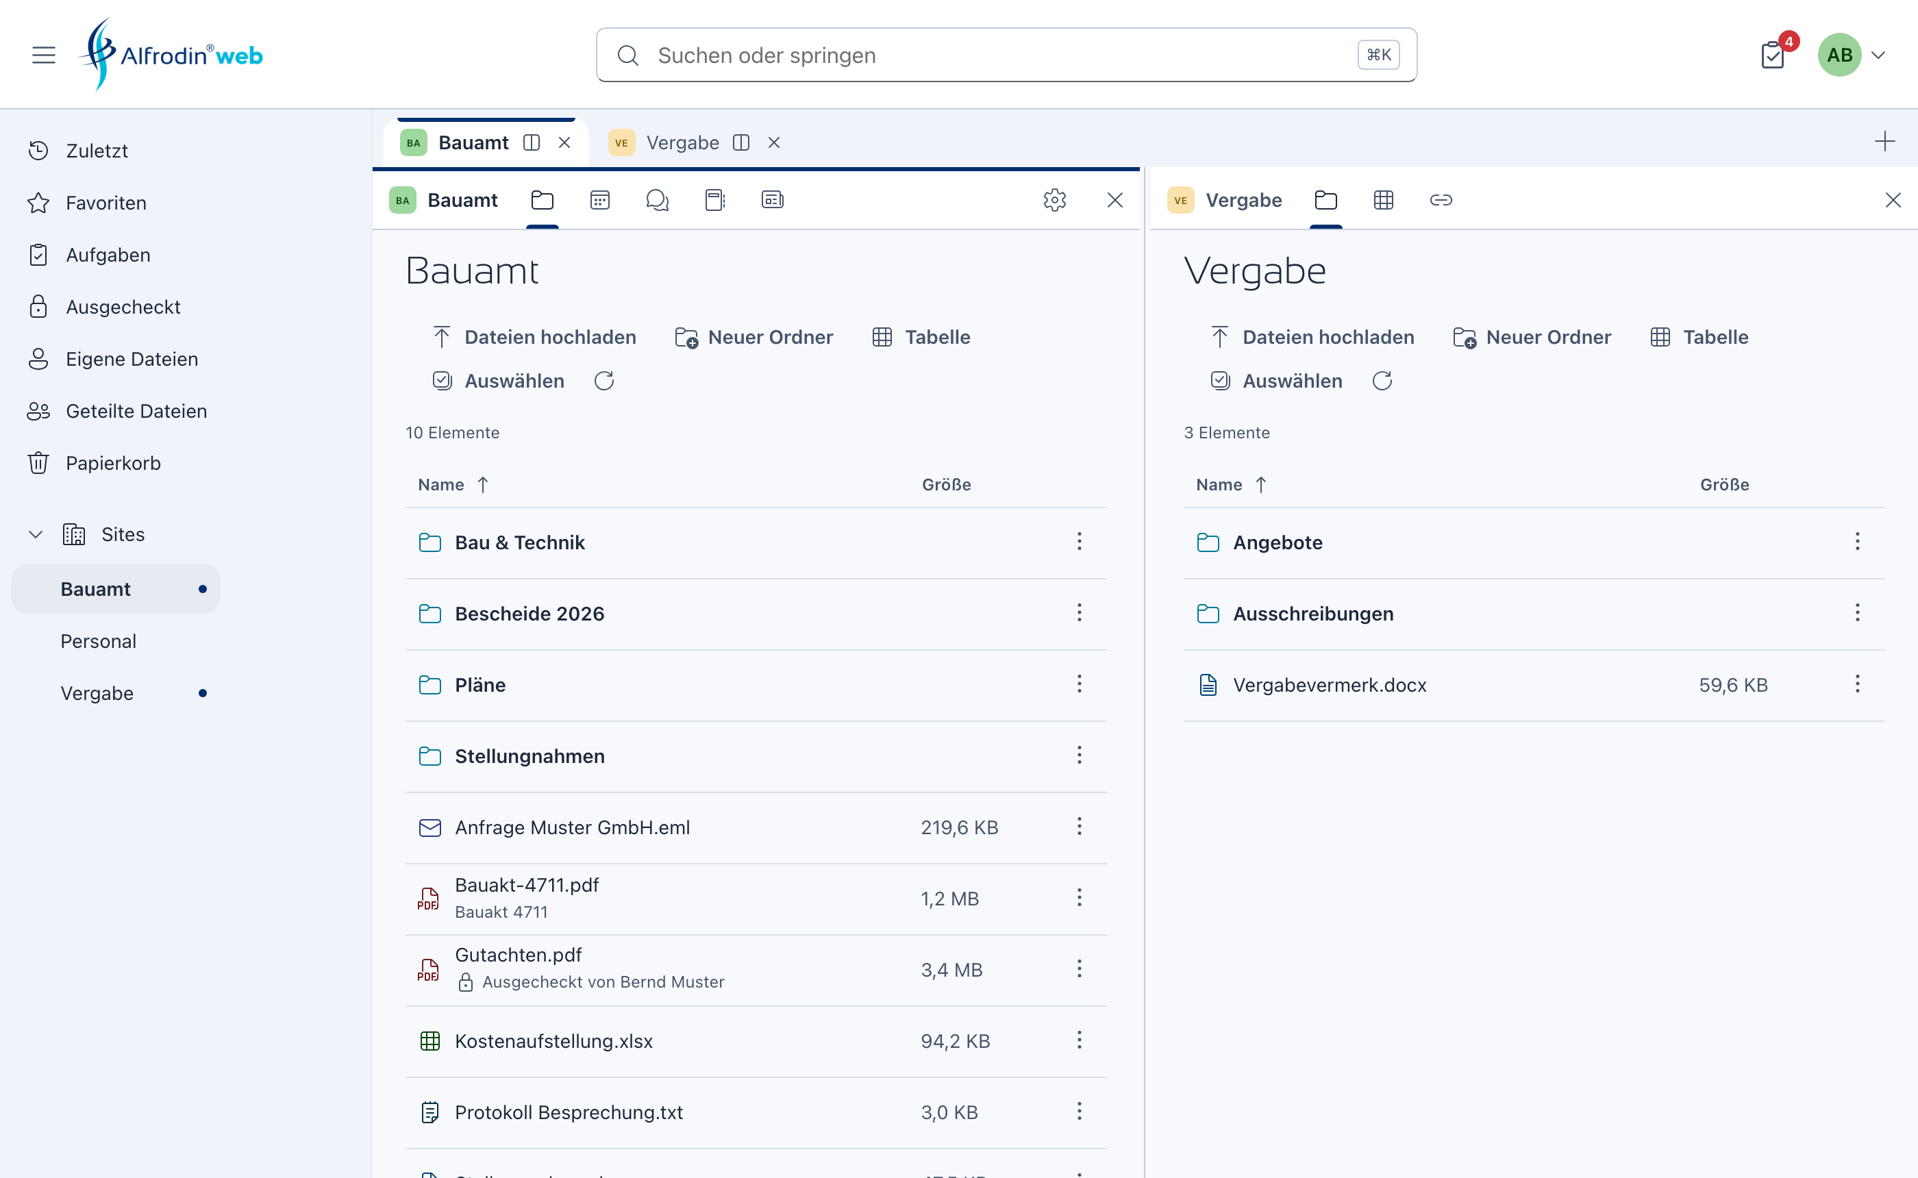Focus the Suchen oder springen search field
The width and height of the screenshot is (1918, 1178).
pyautogui.click(x=1006, y=55)
